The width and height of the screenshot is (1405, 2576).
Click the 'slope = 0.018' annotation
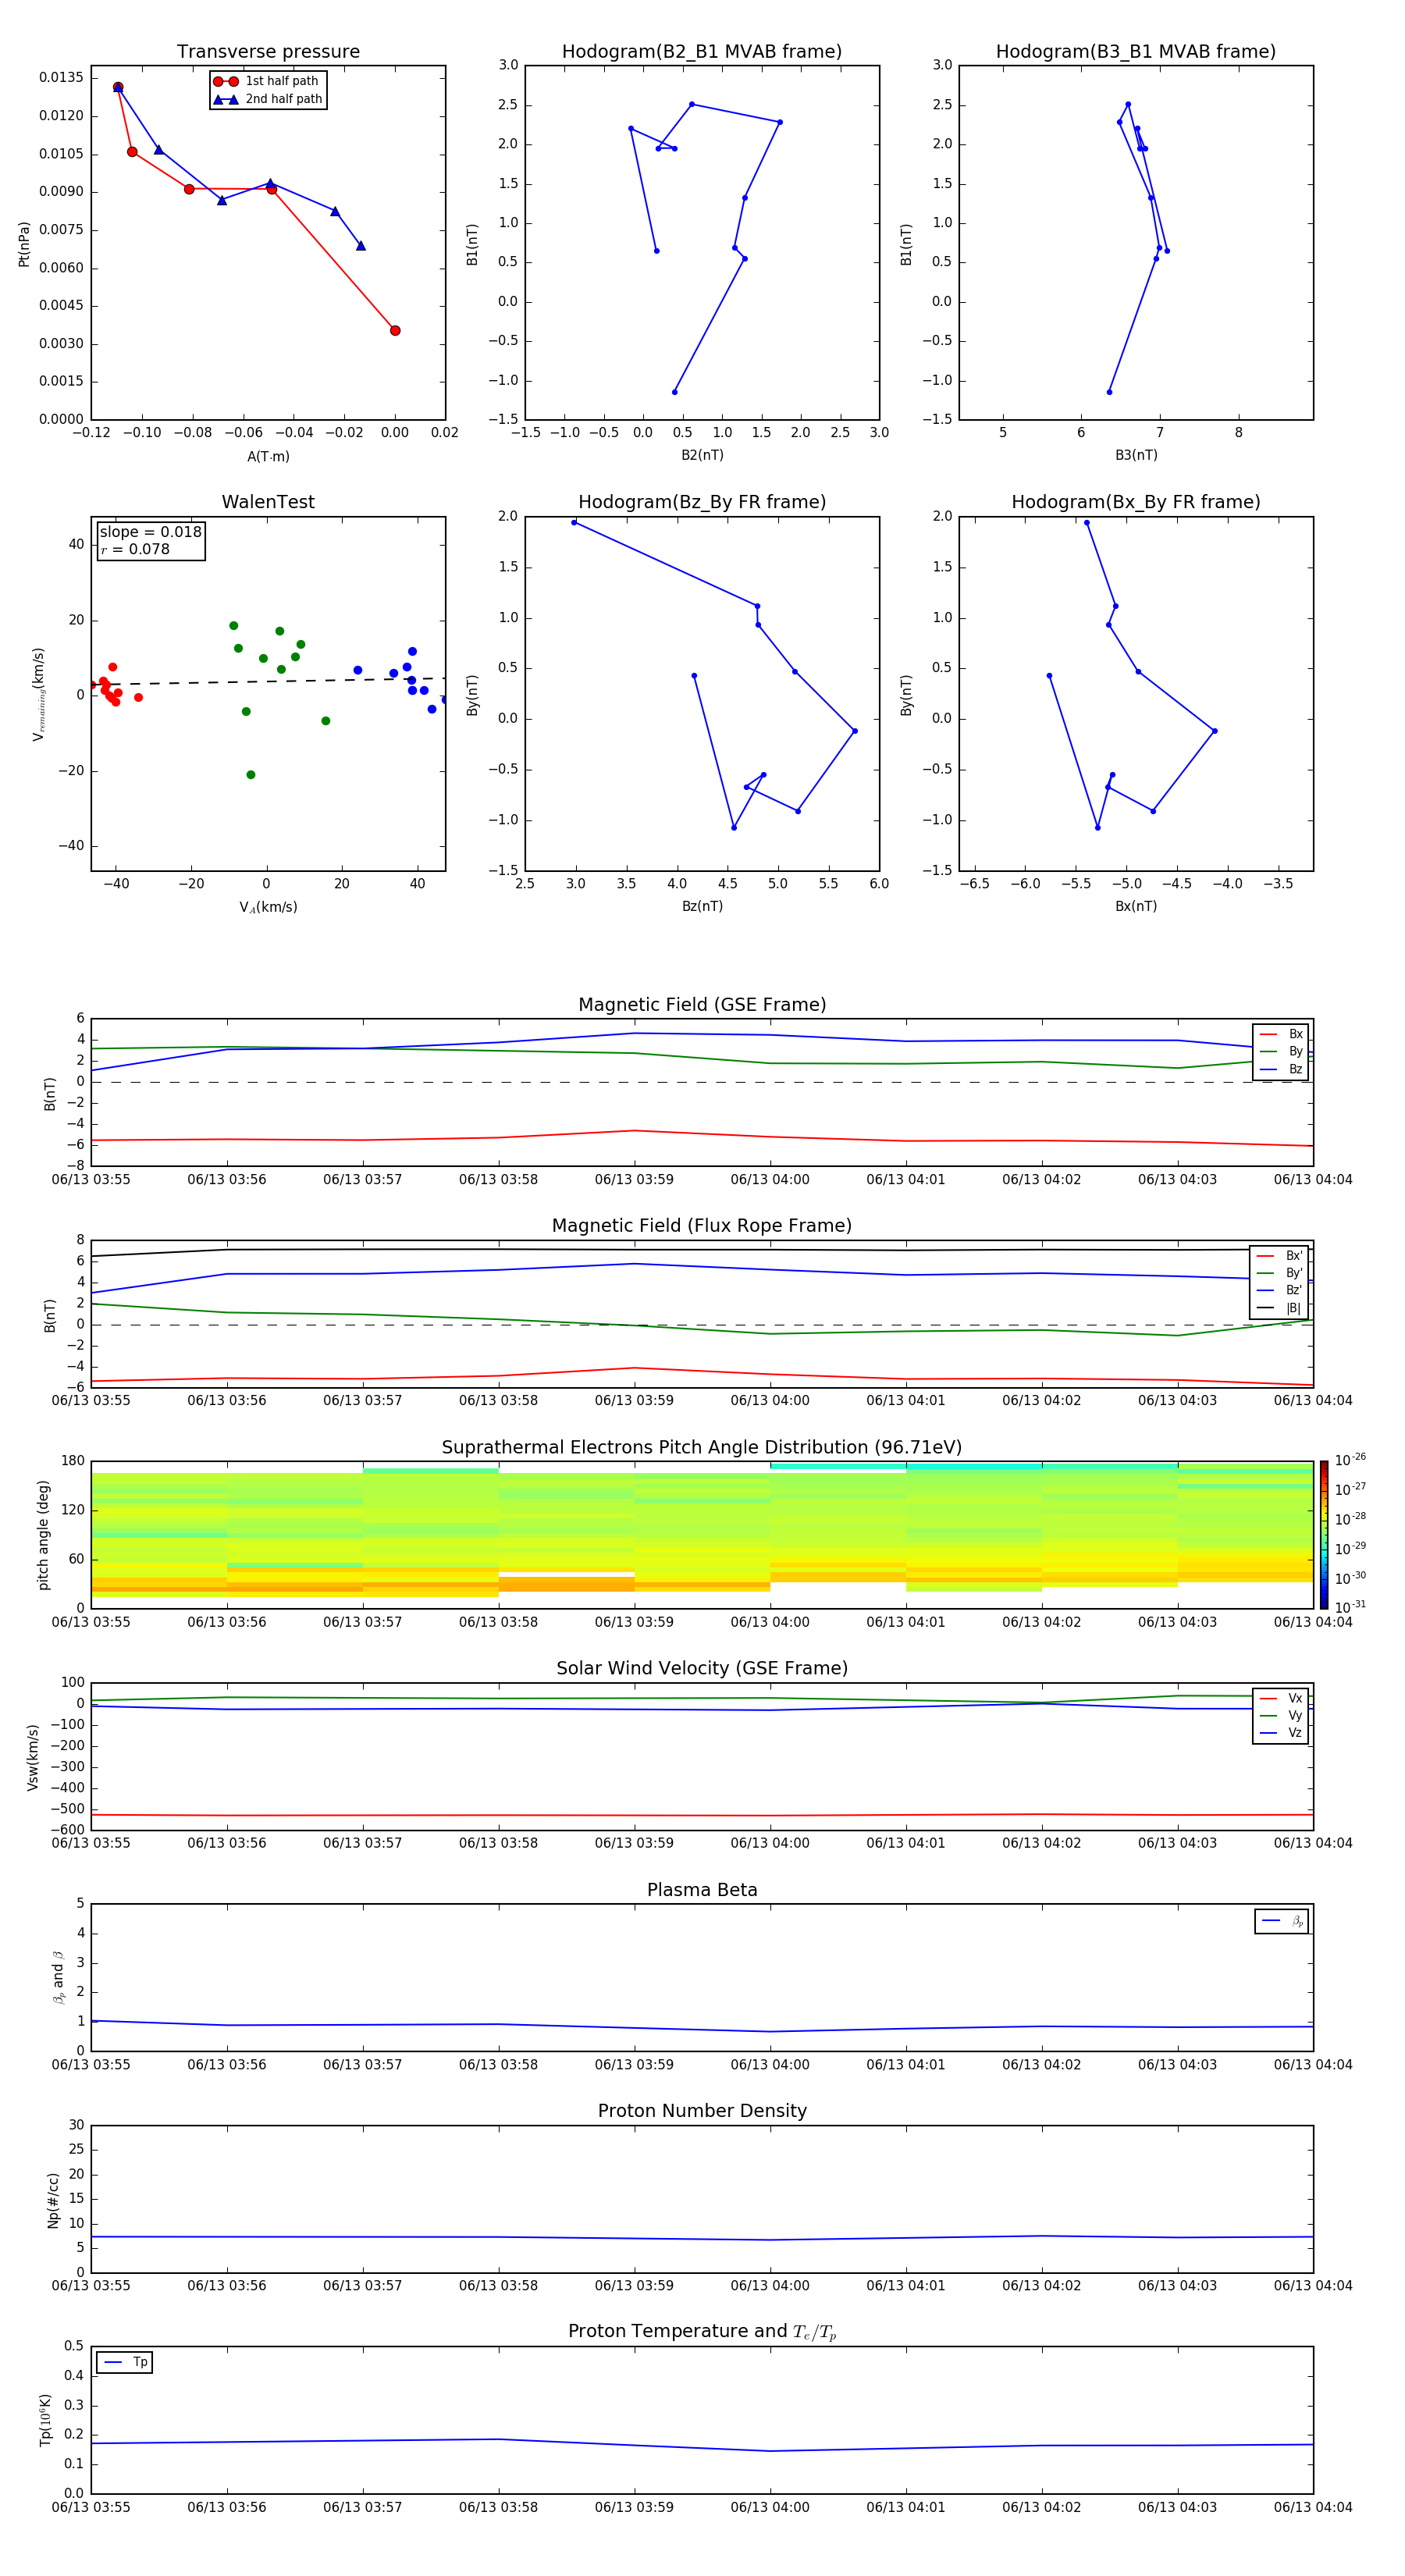(x=150, y=532)
